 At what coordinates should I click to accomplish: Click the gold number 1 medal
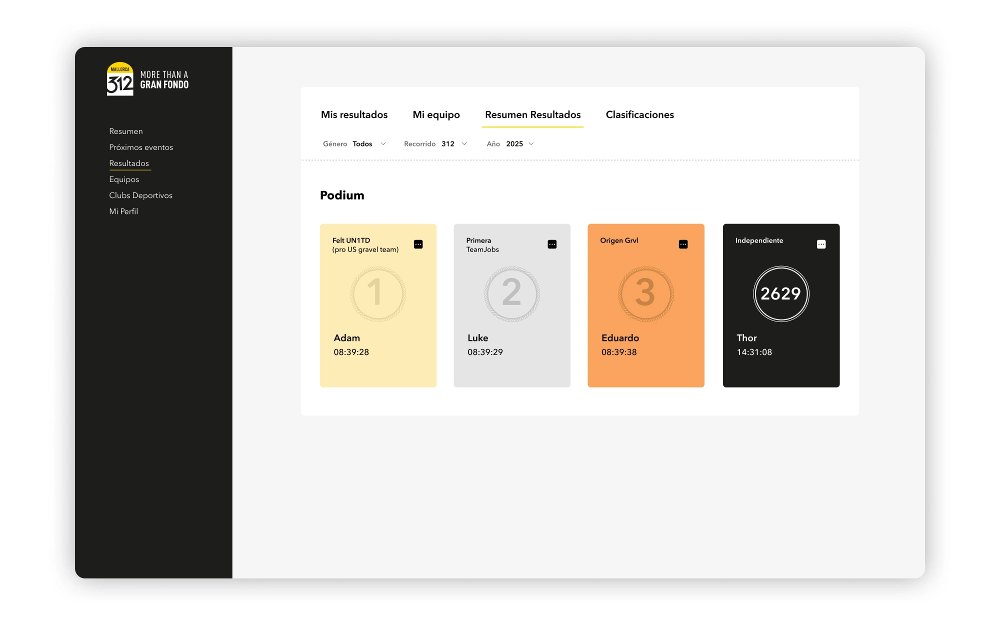tap(378, 294)
